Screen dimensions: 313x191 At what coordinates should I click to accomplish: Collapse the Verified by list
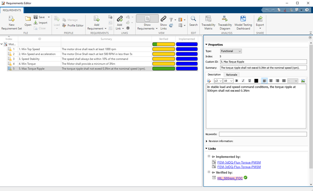click(209, 172)
